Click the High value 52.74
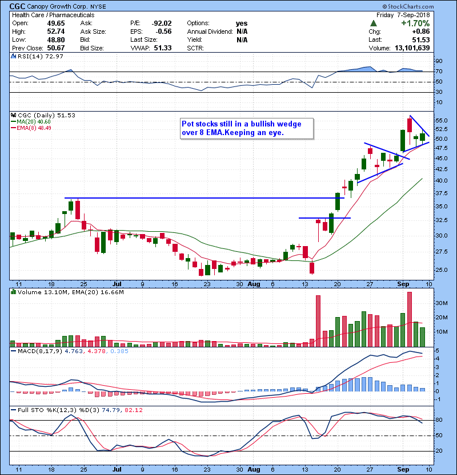This screenshot has width=457, height=475. click(x=56, y=31)
